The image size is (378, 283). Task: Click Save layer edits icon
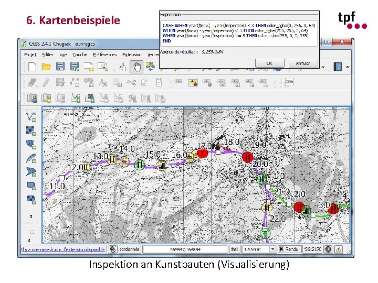(60, 82)
